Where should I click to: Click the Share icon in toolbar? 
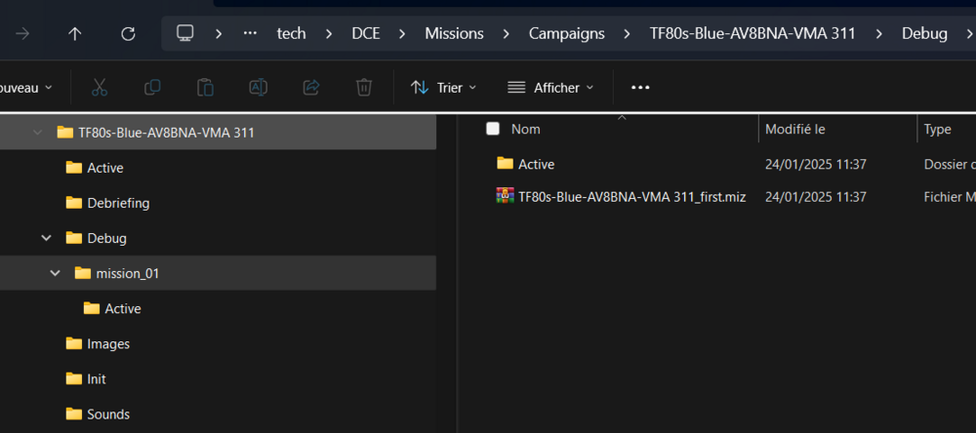point(311,88)
